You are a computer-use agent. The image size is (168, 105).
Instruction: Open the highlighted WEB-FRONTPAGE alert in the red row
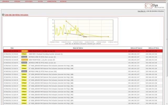[x=42, y=51]
